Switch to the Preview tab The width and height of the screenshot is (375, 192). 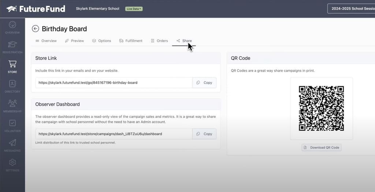pos(74,41)
